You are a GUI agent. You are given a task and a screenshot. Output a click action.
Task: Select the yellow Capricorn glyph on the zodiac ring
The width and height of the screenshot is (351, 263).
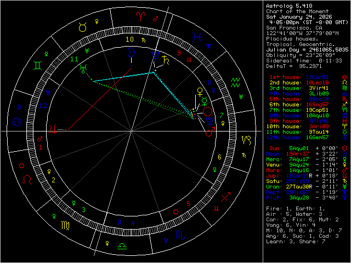[x=246, y=140]
